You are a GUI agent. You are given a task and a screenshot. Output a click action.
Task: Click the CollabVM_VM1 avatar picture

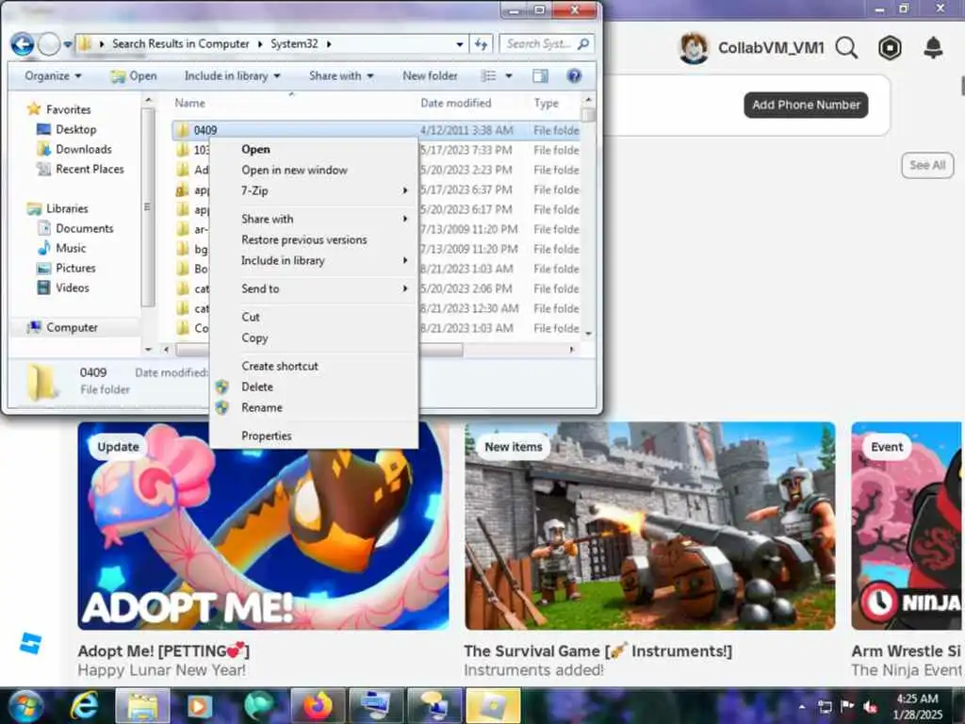695,48
